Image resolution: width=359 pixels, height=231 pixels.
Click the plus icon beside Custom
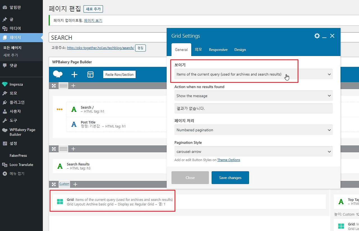click(75, 184)
